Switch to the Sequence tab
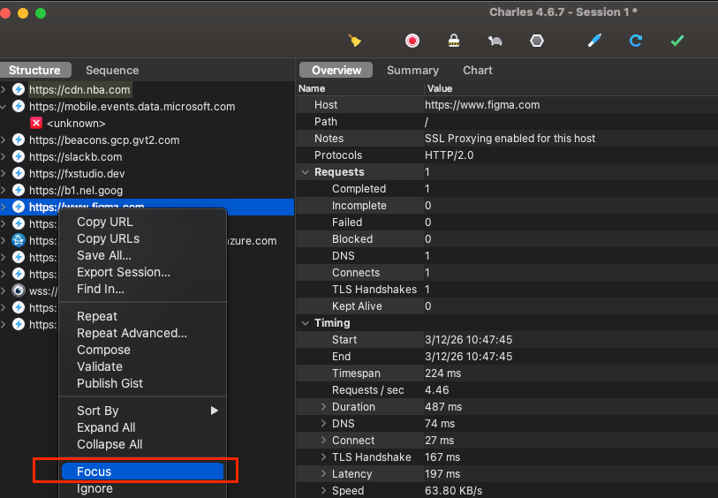The image size is (718, 498). point(112,71)
